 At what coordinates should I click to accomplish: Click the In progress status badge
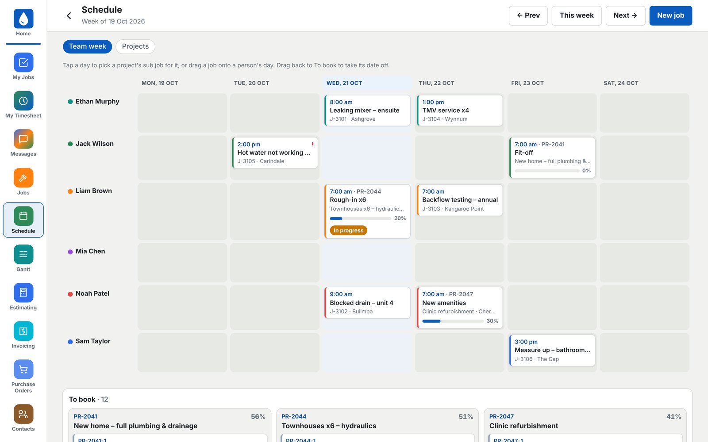(349, 230)
